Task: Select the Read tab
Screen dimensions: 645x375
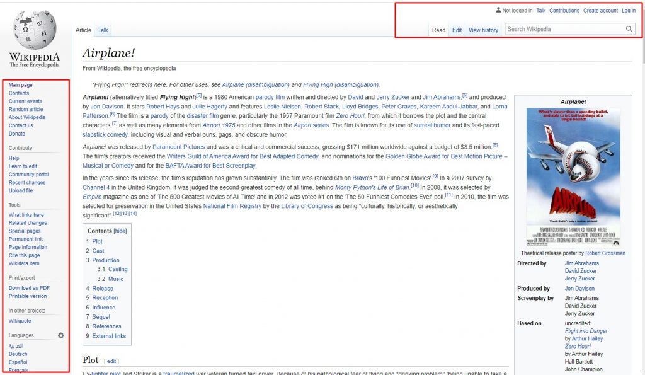Action: pos(438,30)
